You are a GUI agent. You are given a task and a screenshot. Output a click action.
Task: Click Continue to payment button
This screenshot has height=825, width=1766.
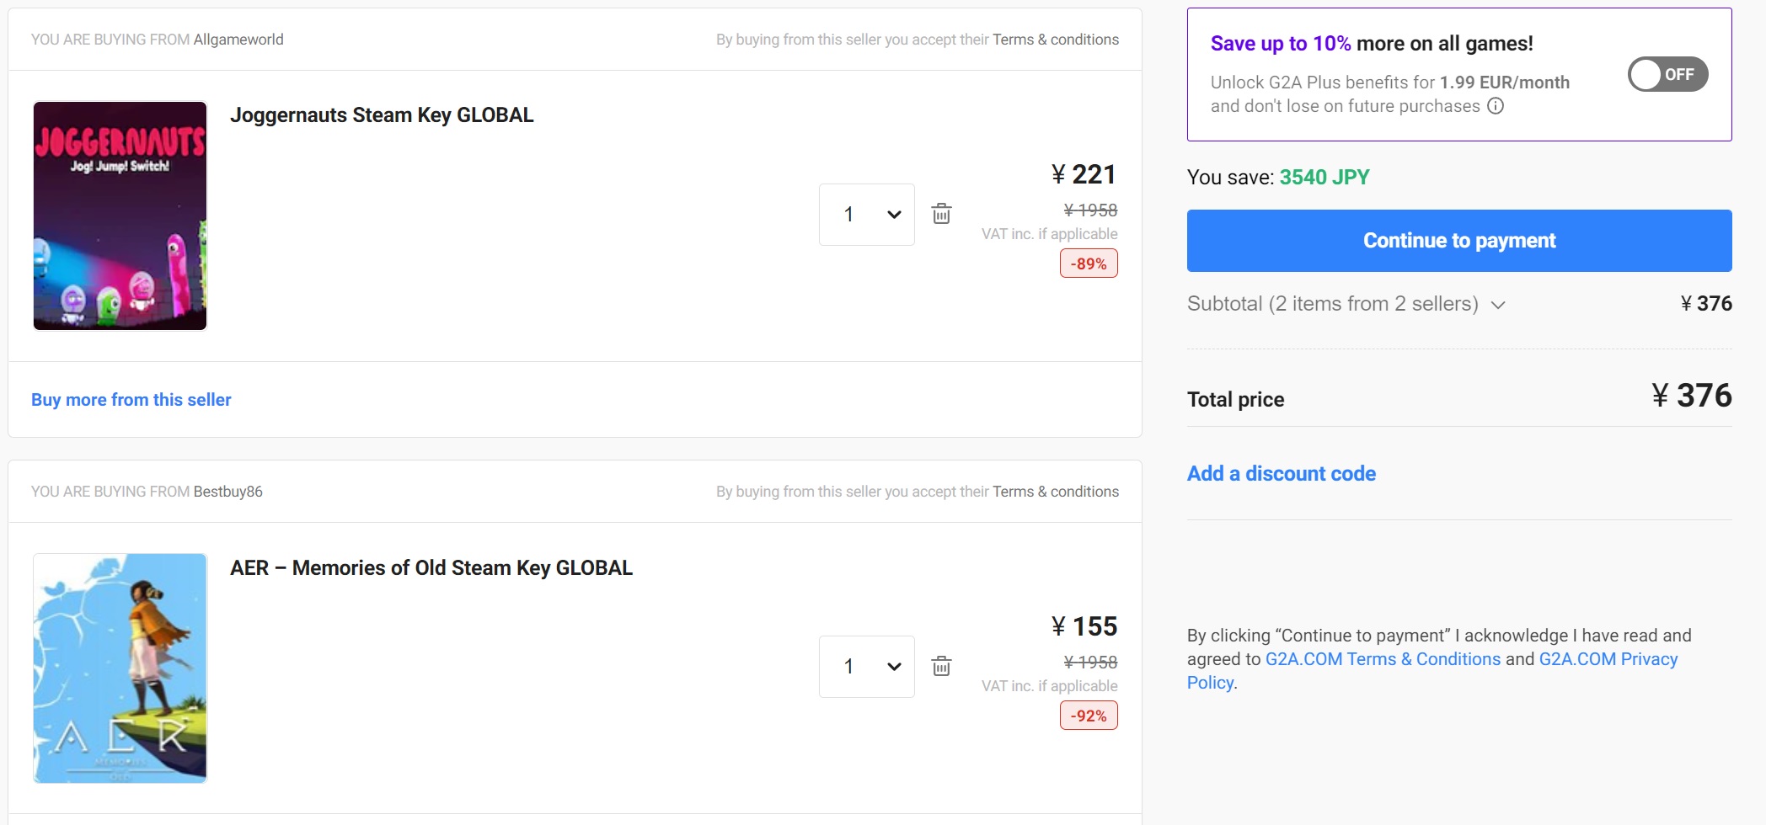tap(1458, 241)
